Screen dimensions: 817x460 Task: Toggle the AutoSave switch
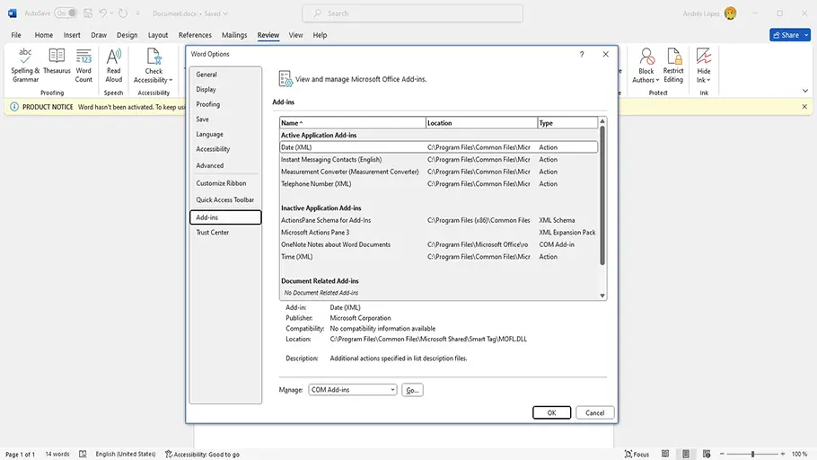(66, 13)
